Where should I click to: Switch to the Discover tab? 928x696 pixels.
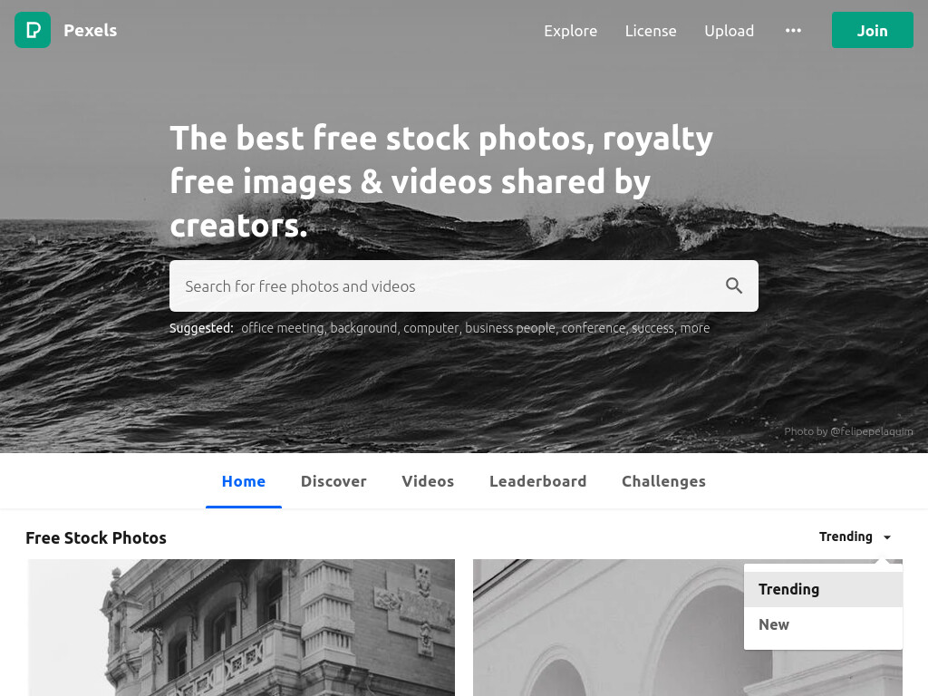click(333, 482)
